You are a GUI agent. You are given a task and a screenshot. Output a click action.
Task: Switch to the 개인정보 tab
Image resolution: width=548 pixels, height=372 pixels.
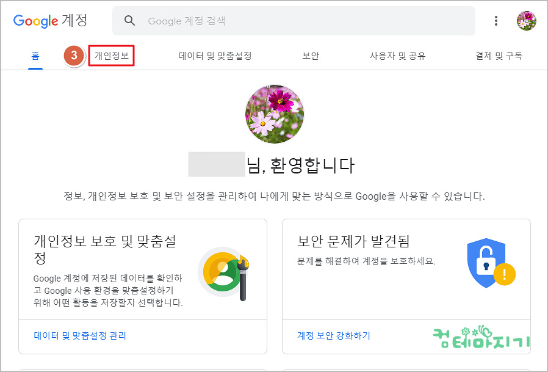pyautogui.click(x=112, y=56)
